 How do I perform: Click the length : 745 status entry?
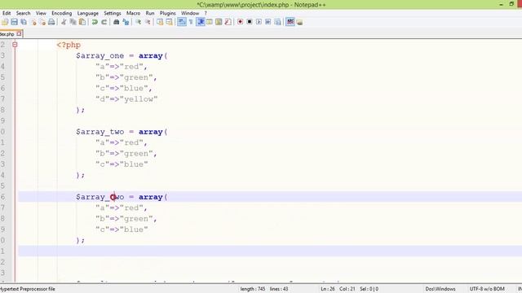coord(253,289)
